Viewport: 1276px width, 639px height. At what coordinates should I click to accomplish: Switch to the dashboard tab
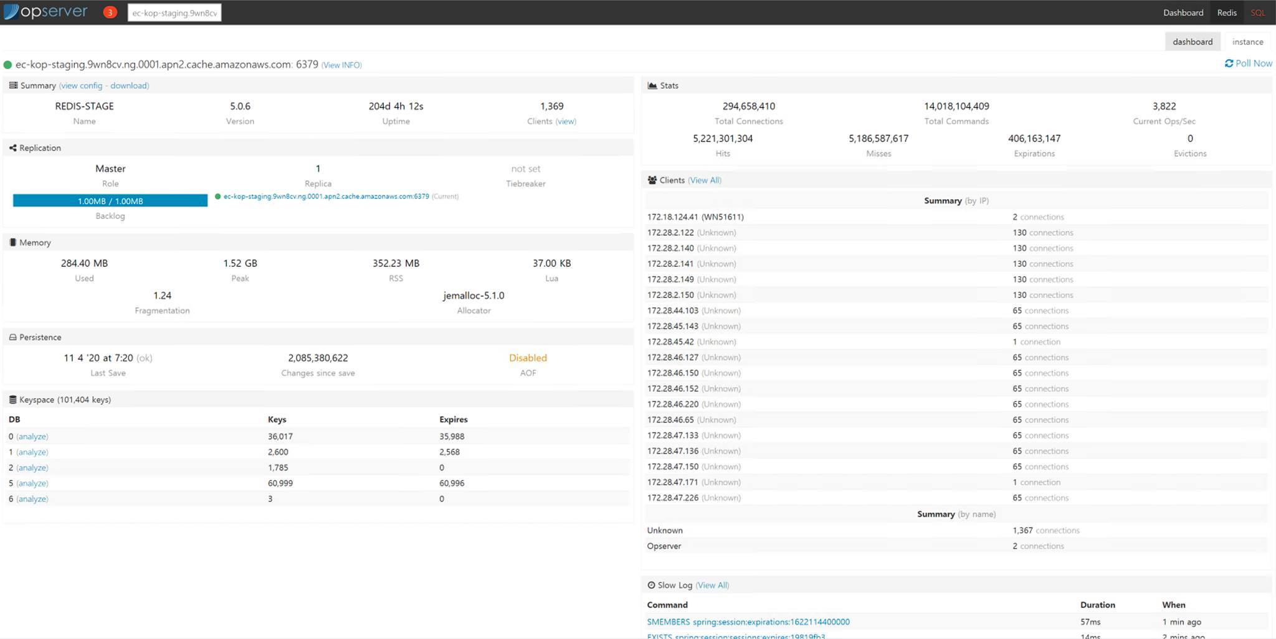tap(1193, 42)
